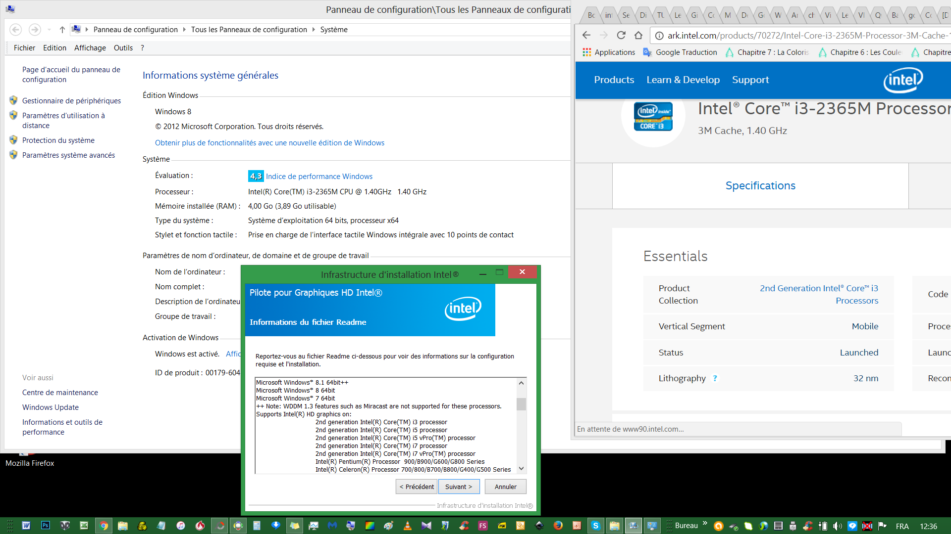Click Chrome's home button

(638, 35)
